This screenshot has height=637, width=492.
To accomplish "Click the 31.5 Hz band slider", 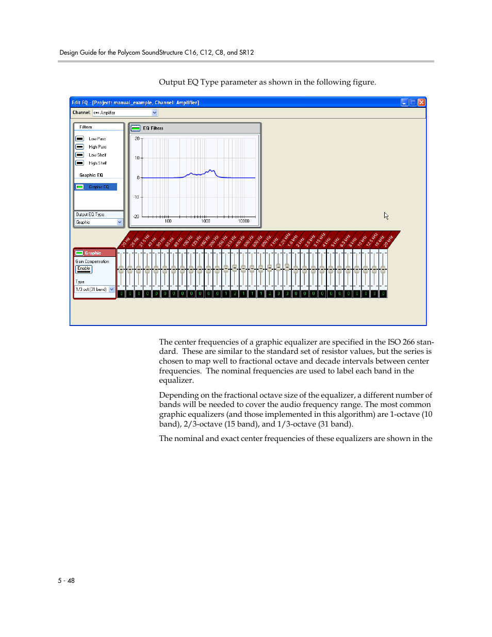I will [x=139, y=269].
